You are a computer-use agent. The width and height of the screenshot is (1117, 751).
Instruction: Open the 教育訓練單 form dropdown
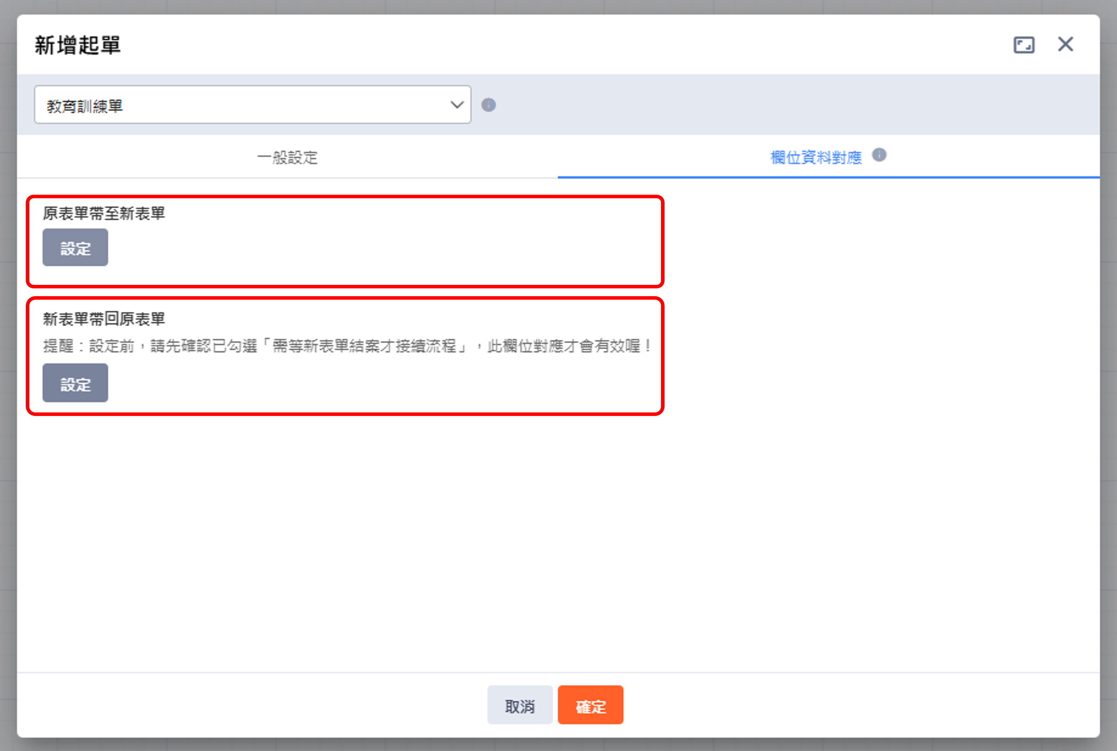252,105
